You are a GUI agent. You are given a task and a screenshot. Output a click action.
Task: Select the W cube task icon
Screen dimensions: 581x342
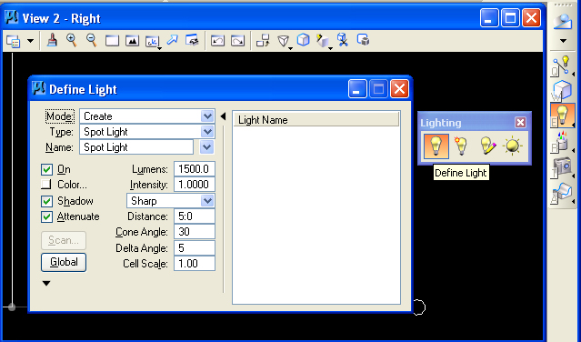[562, 90]
